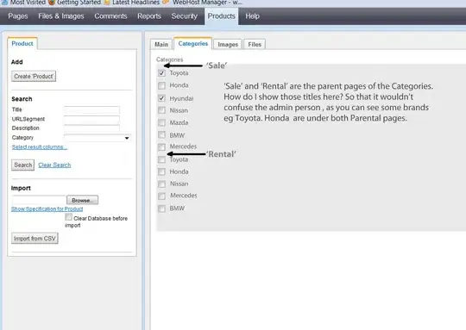
Task: Focus the Description search field
Action: (x=91, y=128)
